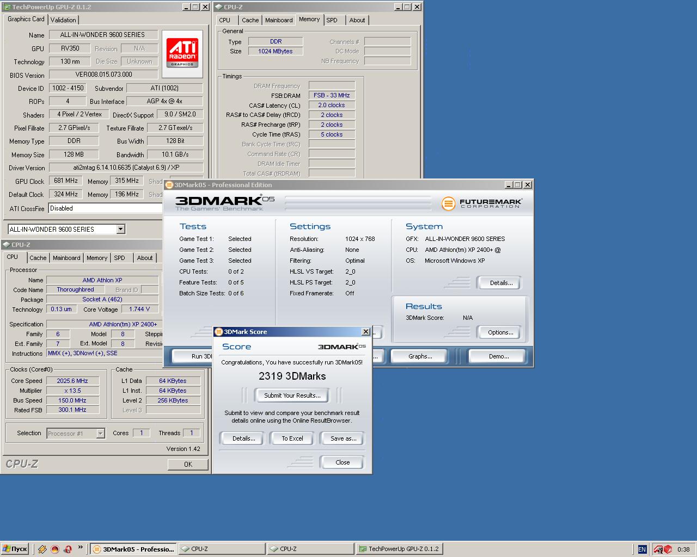Open the EN language indicator
This screenshot has width=697, height=557.
click(x=642, y=549)
